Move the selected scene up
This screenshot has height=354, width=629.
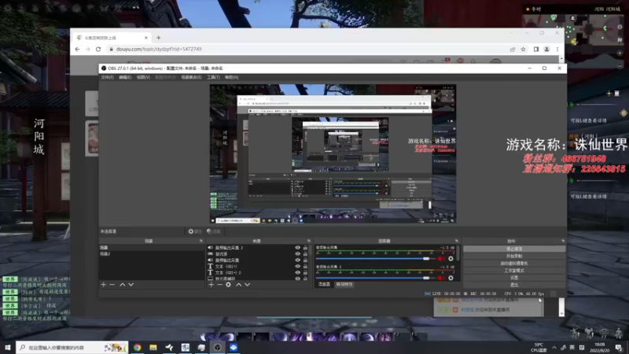click(x=123, y=285)
